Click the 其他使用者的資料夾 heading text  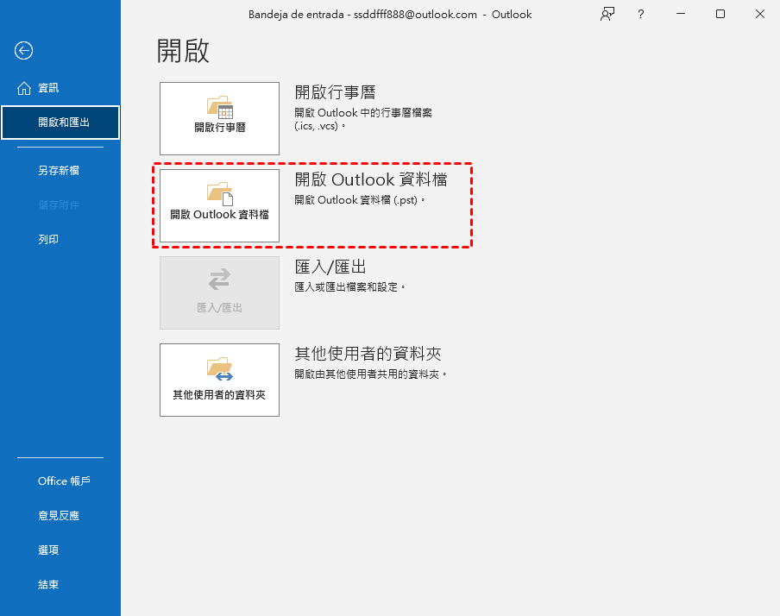[x=368, y=353]
